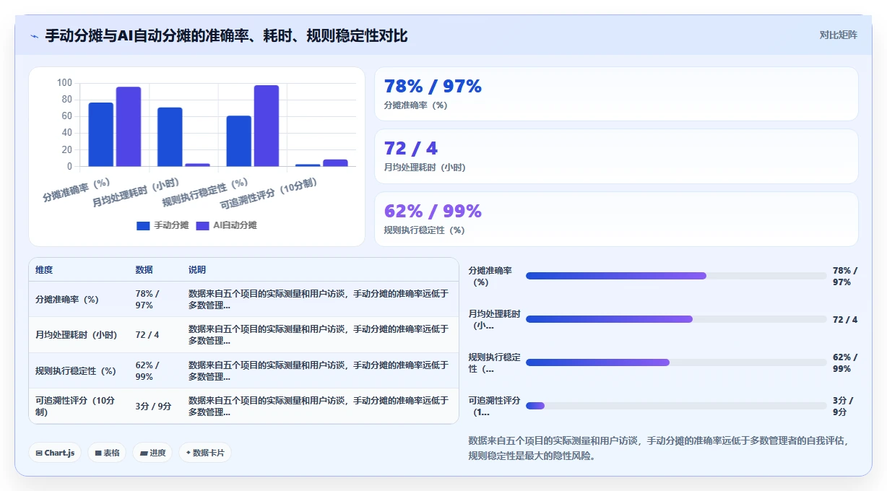Toggle the AI自动分摊 legend item
887x491 pixels.
[226, 225]
